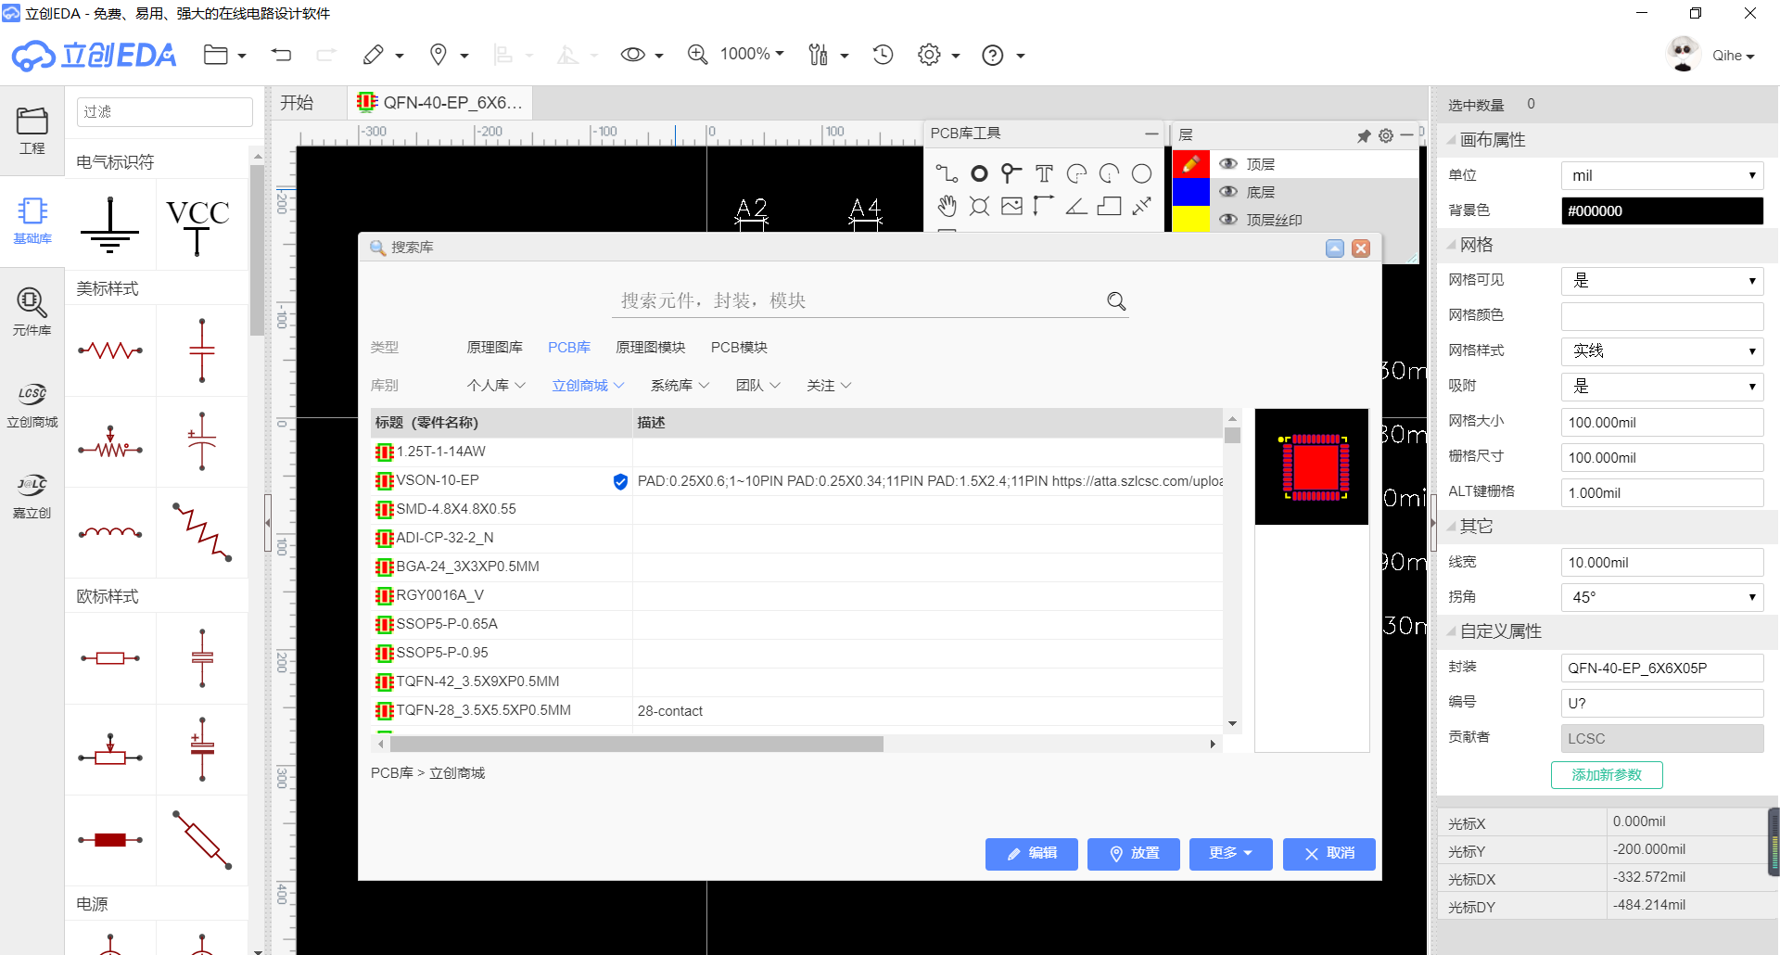Click the 取消 cancel button
The height and width of the screenshot is (955, 1780).
(1329, 853)
